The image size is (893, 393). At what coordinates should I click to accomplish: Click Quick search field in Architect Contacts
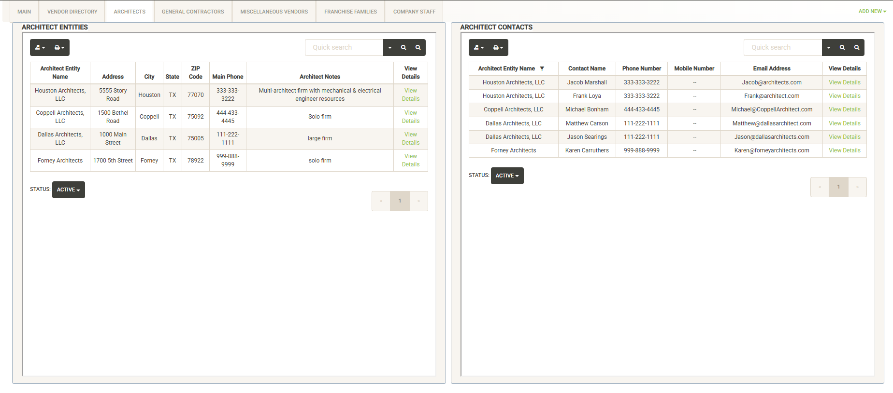point(782,48)
